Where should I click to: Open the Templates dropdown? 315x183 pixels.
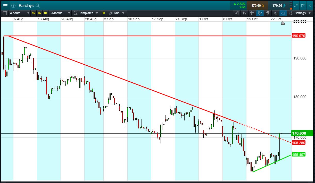(86, 13)
